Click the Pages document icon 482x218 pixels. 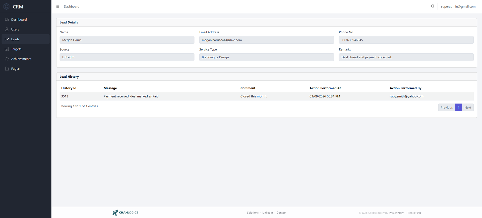(7, 68)
